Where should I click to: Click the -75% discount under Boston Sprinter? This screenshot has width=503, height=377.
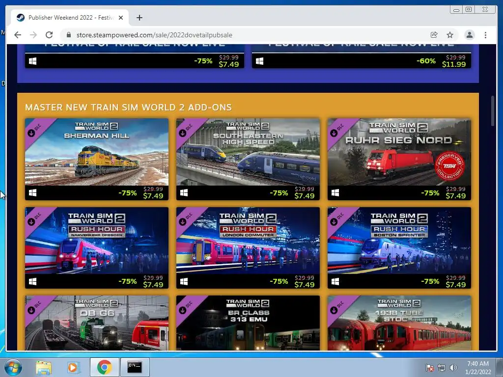(430, 281)
